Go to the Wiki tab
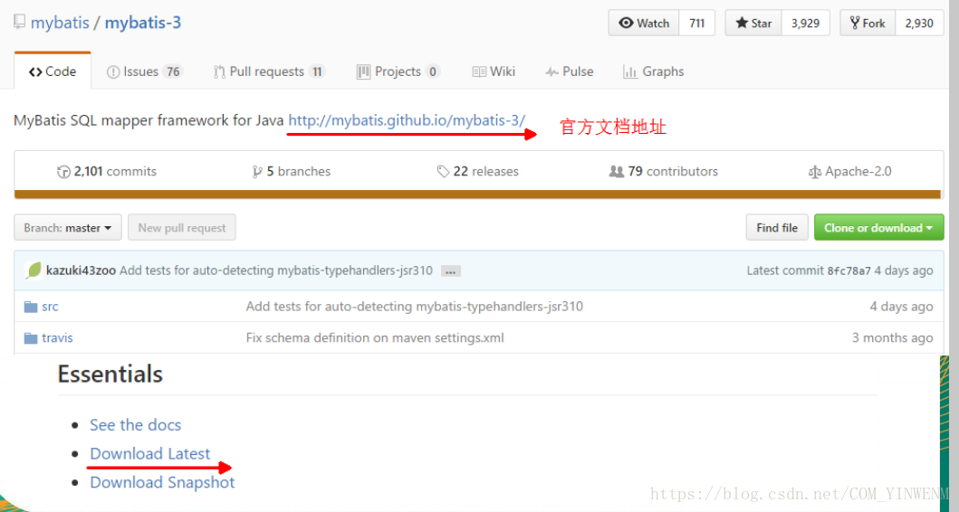The width and height of the screenshot is (959, 512). 494,71
